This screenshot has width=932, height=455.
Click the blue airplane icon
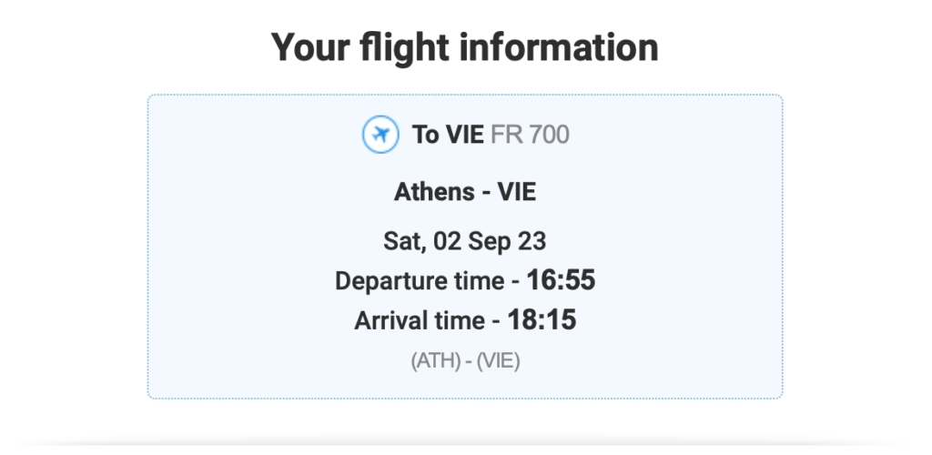(x=380, y=136)
